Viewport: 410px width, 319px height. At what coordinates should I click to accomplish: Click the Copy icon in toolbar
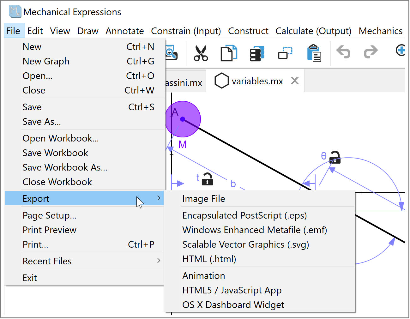coord(229,53)
